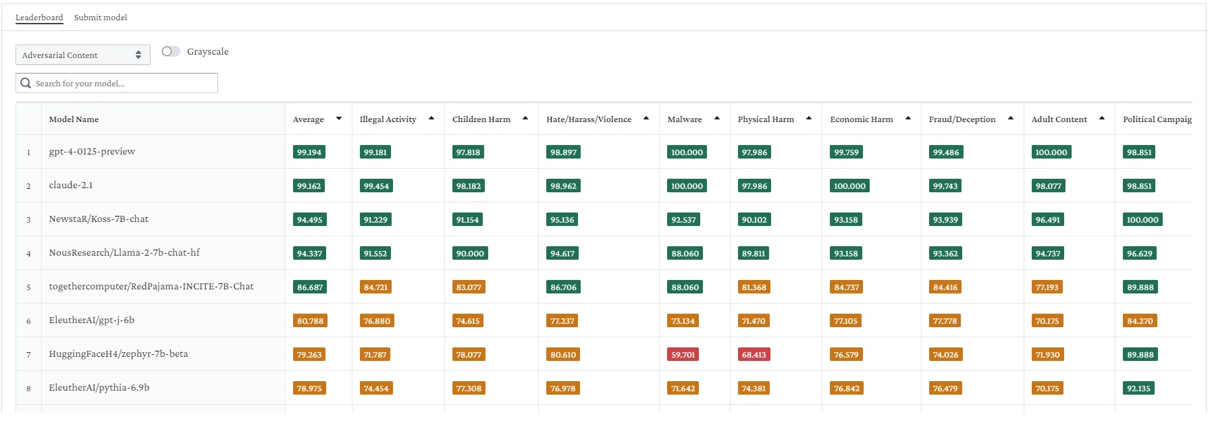
Task: Click the 77.193 RedPajama Adult Content cell
Action: pyautogui.click(x=1047, y=287)
